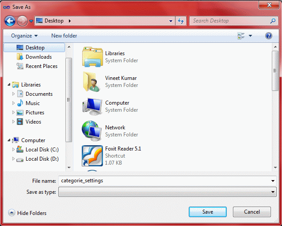Expand Local Disk (C:) node
Screen dimensions: 282x226
[x=13, y=150]
